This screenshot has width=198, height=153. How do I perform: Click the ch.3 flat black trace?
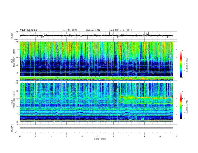(x=96, y=128)
